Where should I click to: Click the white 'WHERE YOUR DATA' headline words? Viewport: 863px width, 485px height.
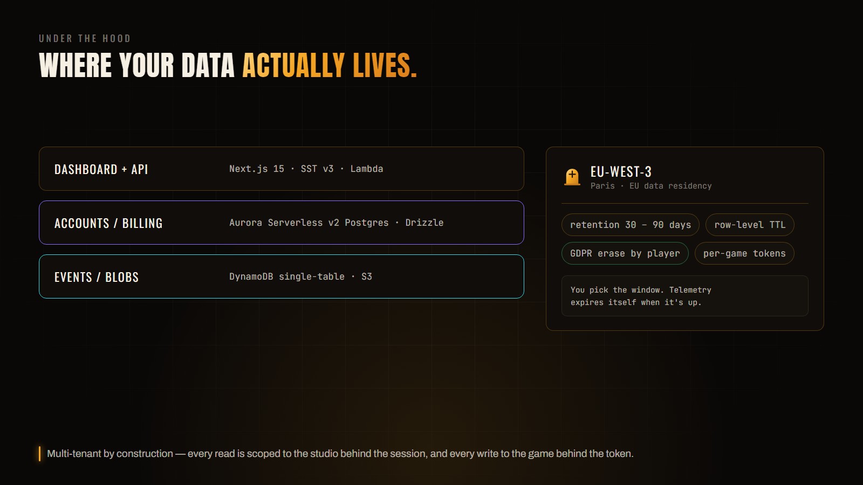pos(137,66)
